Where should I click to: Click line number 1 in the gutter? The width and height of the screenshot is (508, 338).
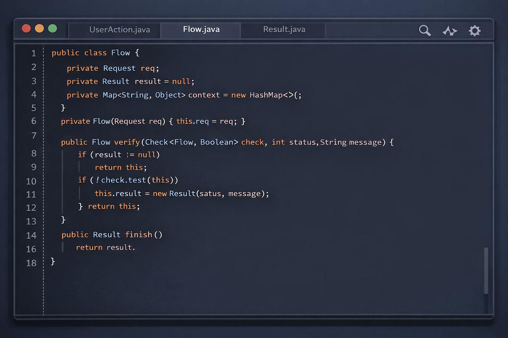[x=34, y=53]
